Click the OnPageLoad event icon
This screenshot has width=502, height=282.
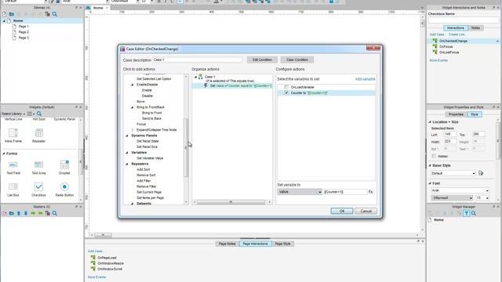93,258
